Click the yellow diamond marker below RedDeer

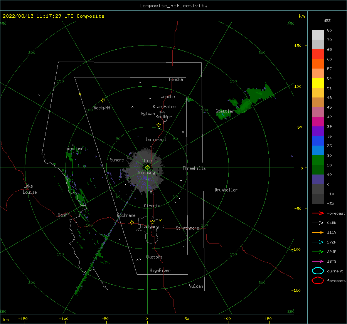[x=158, y=125]
